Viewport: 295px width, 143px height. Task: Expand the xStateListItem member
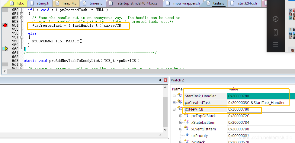[181, 122]
